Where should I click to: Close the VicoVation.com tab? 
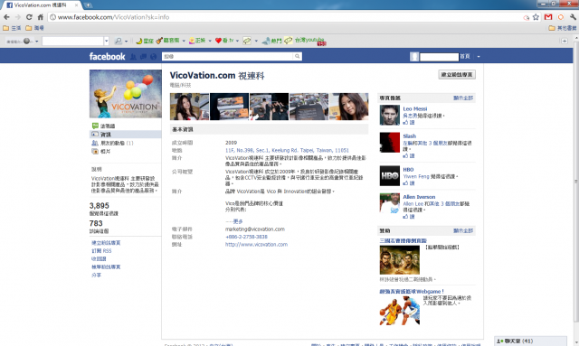(x=77, y=5)
